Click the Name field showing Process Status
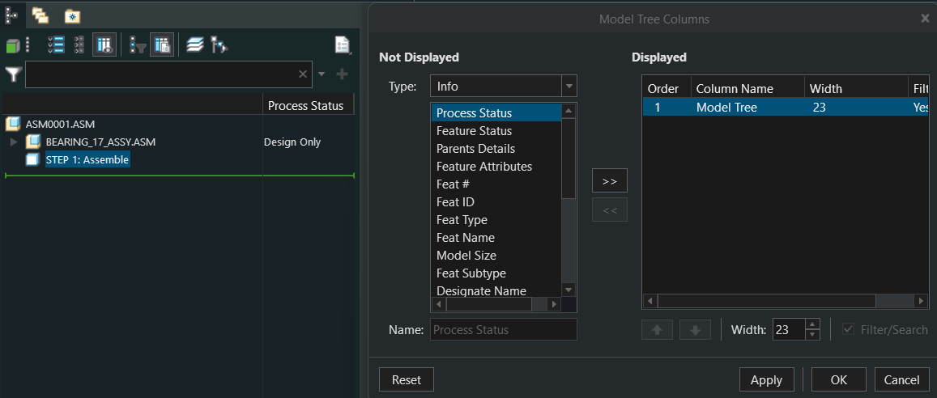 tap(503, 329)
